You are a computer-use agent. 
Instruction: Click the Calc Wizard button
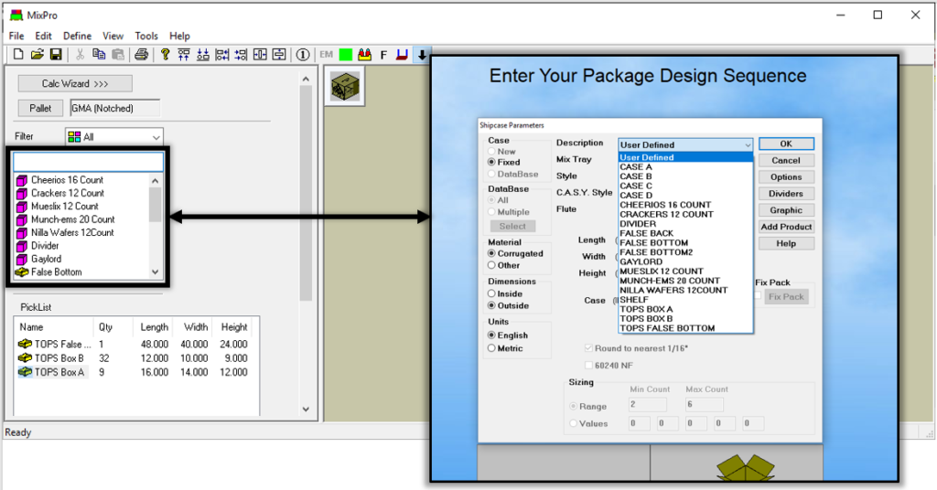[75, 83]
